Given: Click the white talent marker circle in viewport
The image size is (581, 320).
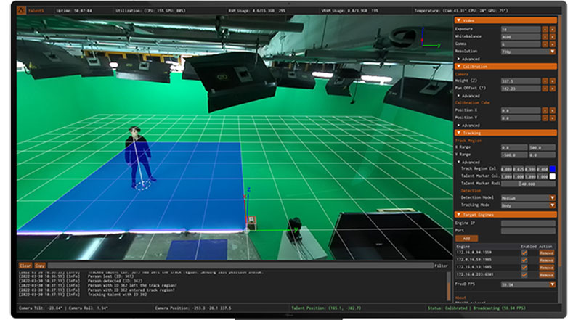Looking at the screenshot, I should (142, 185).
